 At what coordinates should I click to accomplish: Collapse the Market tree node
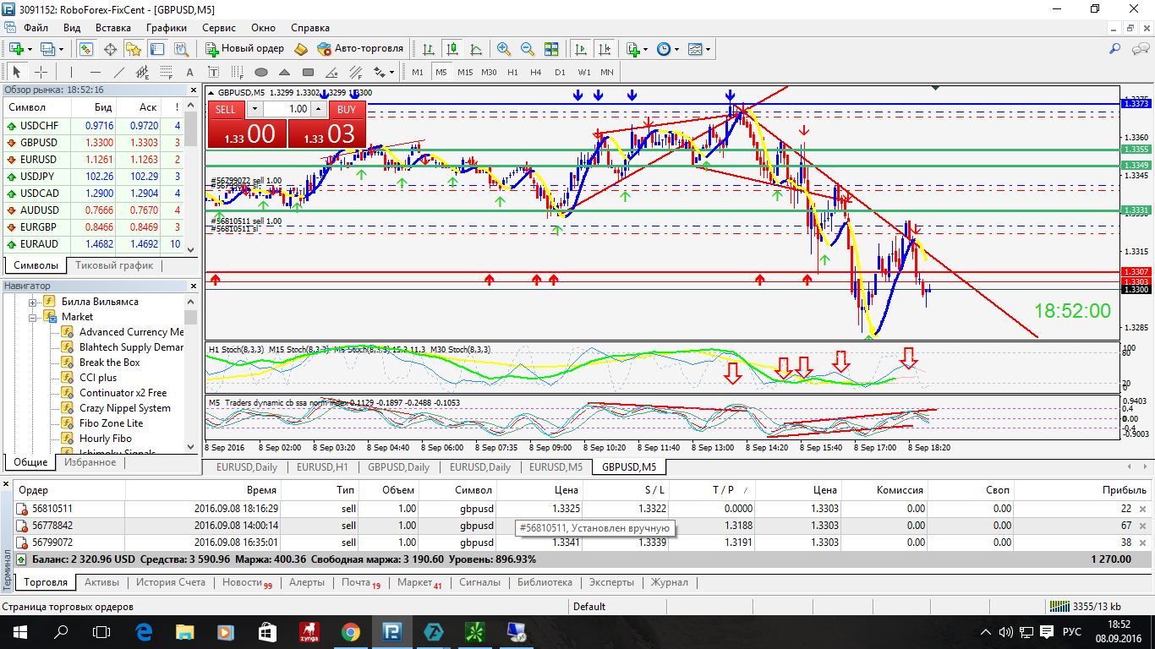(x=34, y=317)
